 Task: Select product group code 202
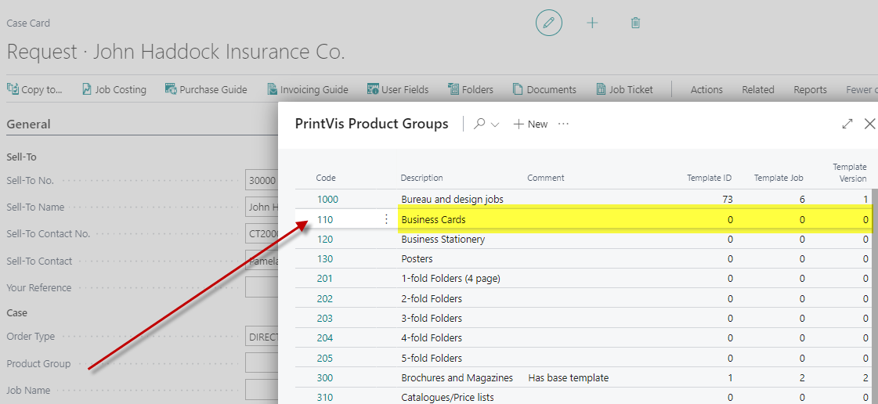(x=325, y=299)
